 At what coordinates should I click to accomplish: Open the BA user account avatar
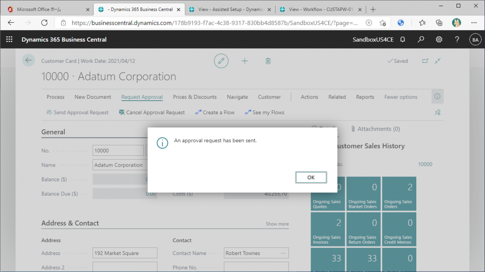click(475, 40)
